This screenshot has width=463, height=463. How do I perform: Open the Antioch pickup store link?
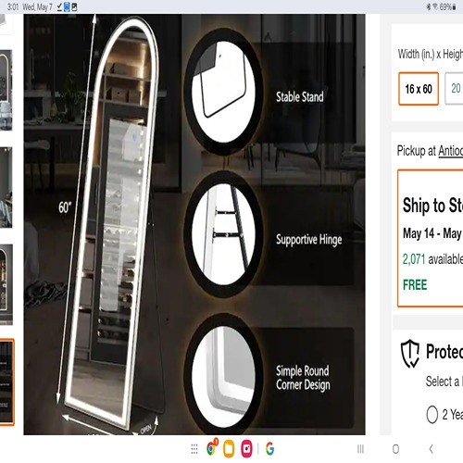(451, 151)
